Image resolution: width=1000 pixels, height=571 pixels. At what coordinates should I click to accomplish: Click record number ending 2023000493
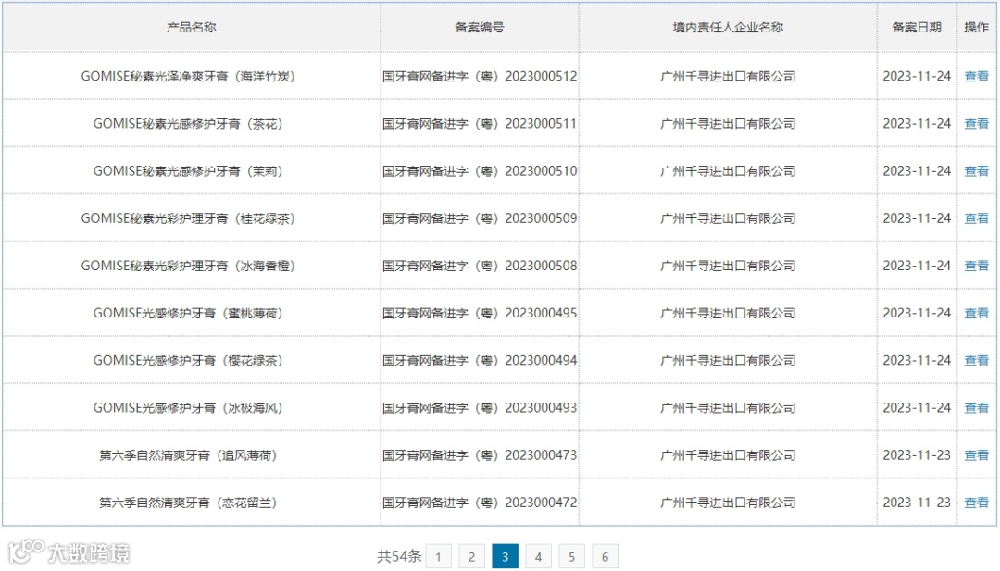480,408
